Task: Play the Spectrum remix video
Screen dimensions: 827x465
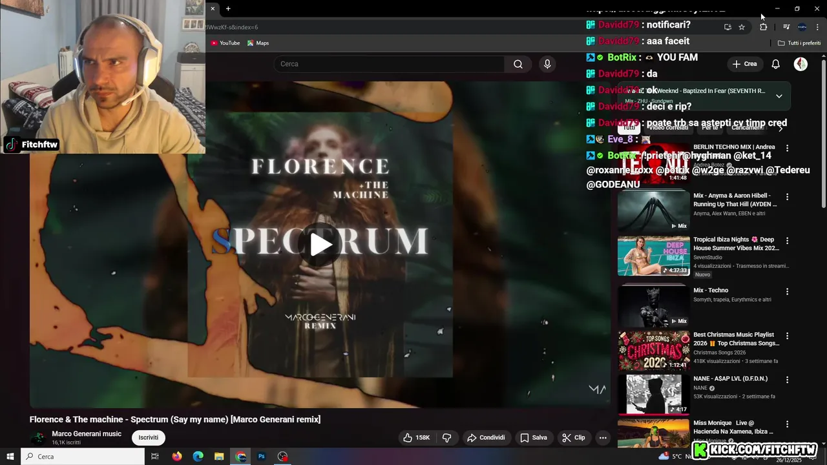Action: 320,244
